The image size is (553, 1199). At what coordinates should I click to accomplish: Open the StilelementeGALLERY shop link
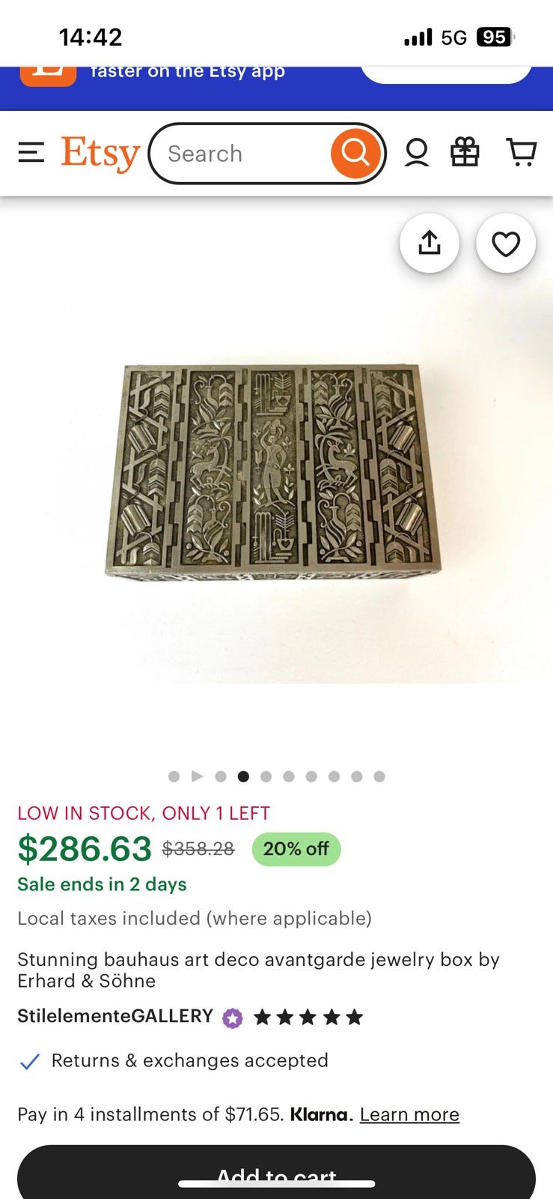click(x=115, y=1016)
